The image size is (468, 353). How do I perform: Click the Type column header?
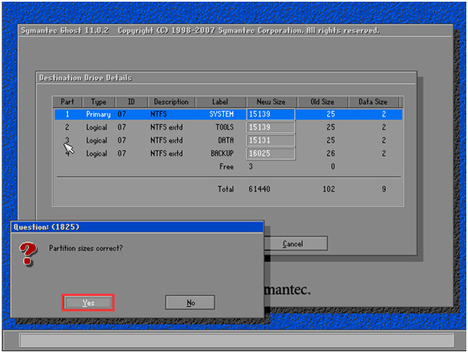pos(98,101)
